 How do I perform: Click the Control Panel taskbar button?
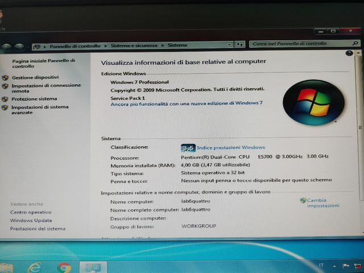pos(93,267)
